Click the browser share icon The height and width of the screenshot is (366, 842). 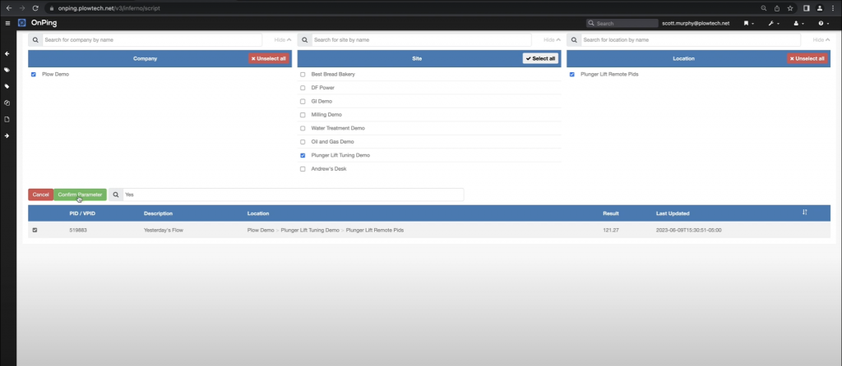777,8
